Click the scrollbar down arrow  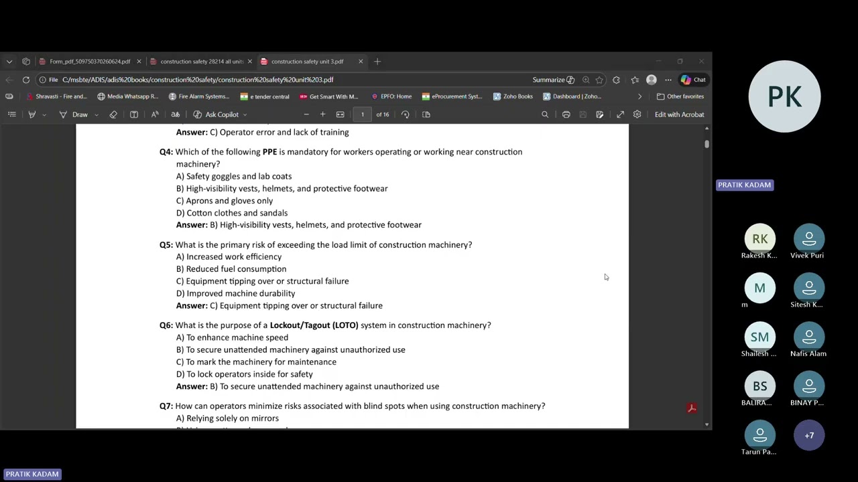click(x=707, y=424)
